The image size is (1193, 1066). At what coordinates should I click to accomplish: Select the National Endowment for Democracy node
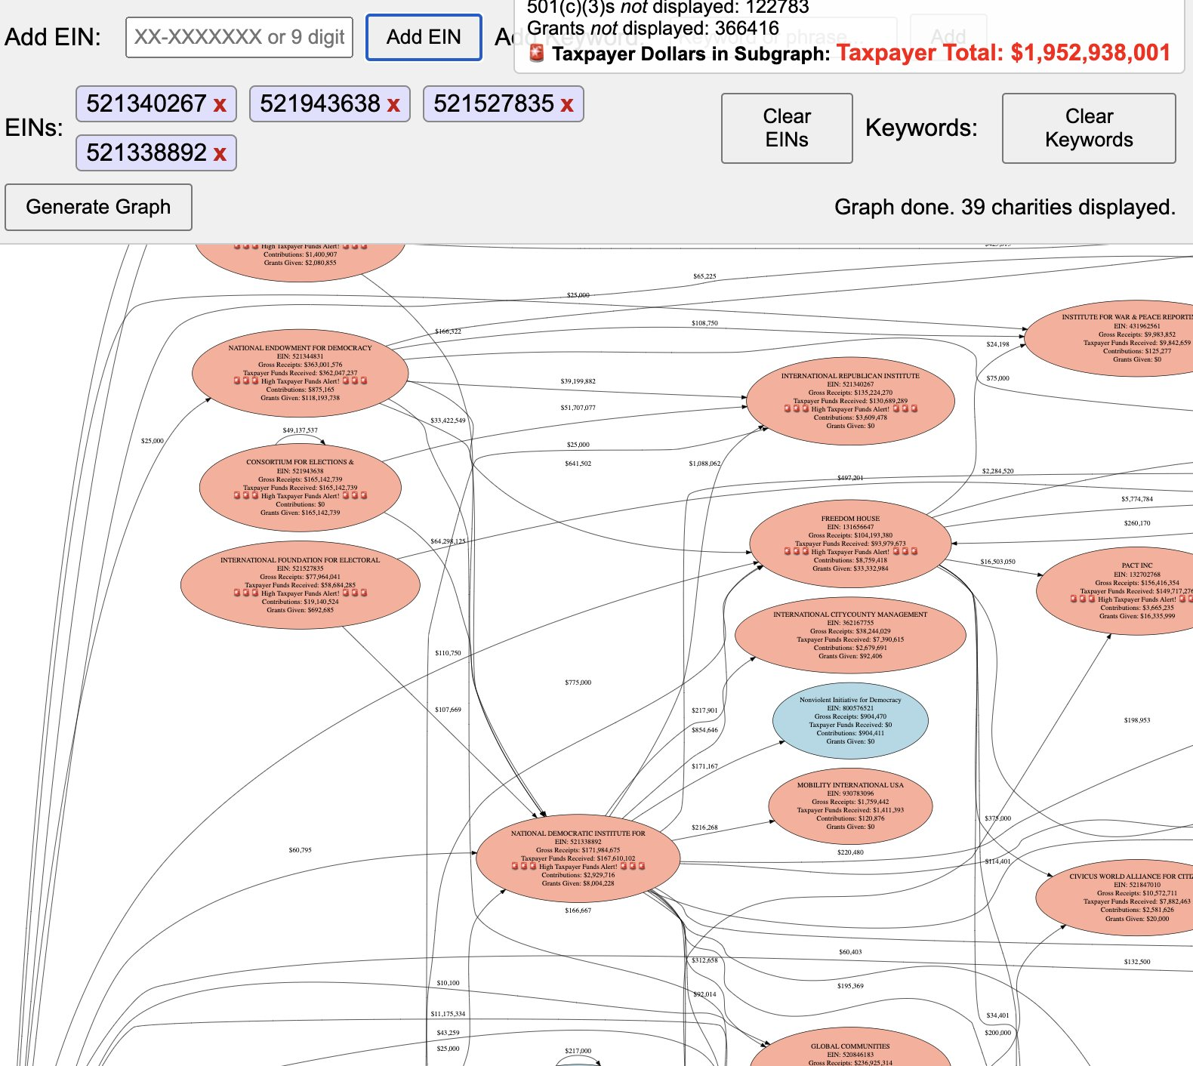300,372
